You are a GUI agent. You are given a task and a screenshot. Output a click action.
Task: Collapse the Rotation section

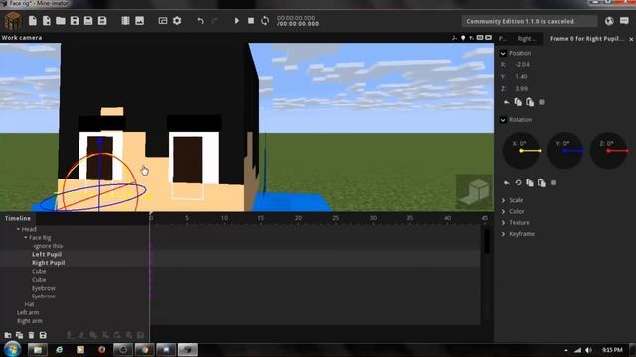(503, 120)
